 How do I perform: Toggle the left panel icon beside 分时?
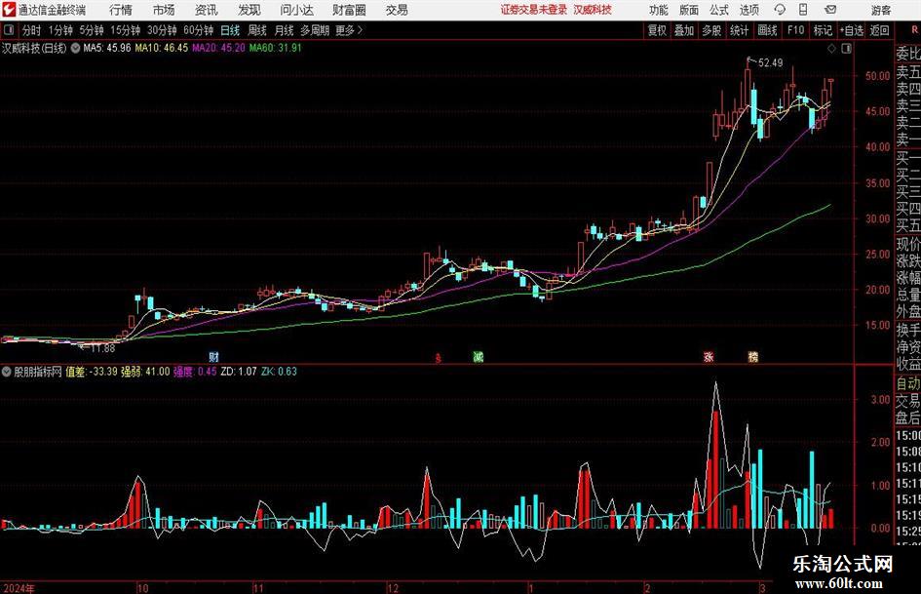(x=9, y=30)
